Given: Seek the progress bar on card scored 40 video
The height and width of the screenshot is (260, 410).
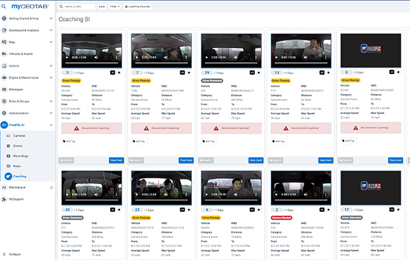Looking at the screenshot, I should (x=92, y=200).
